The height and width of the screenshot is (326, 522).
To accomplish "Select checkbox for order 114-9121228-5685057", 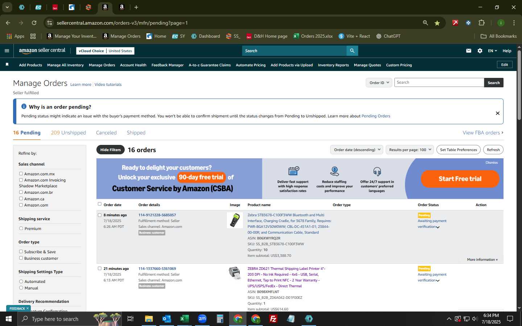I will click(100, 215).
